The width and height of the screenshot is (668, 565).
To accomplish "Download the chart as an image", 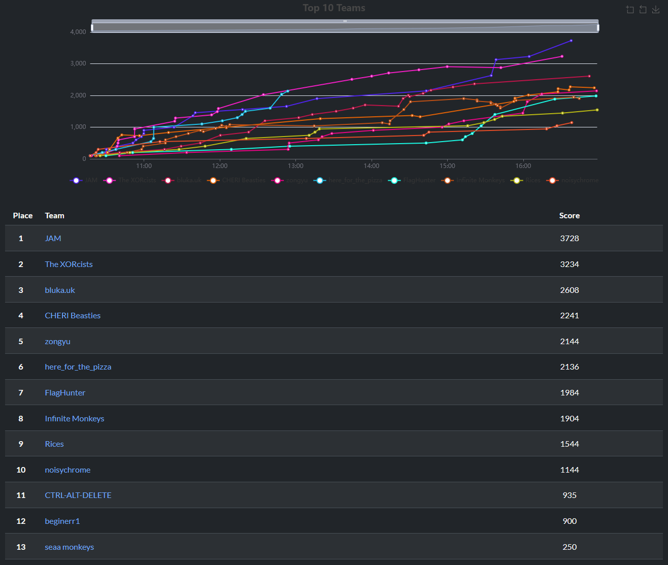I will click(x=656, y=10).
